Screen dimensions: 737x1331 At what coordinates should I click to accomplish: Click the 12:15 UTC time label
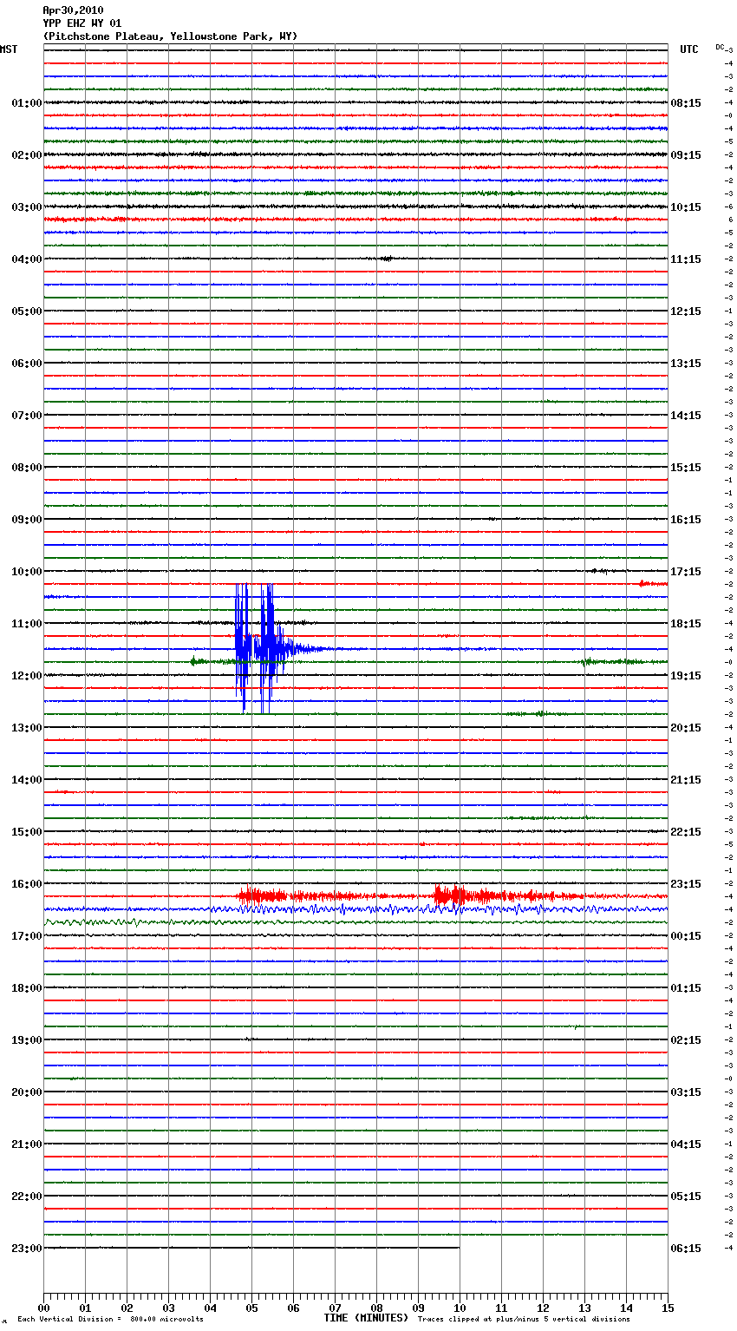[686, 311]
